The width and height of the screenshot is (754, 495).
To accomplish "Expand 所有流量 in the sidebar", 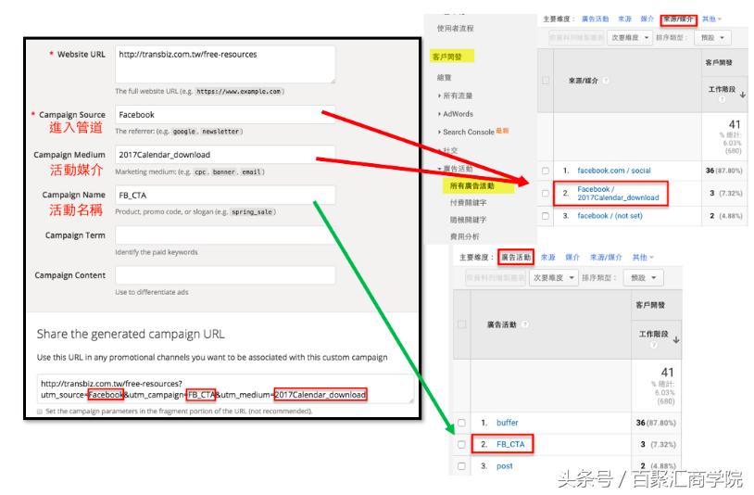I will tap(455, 95).
